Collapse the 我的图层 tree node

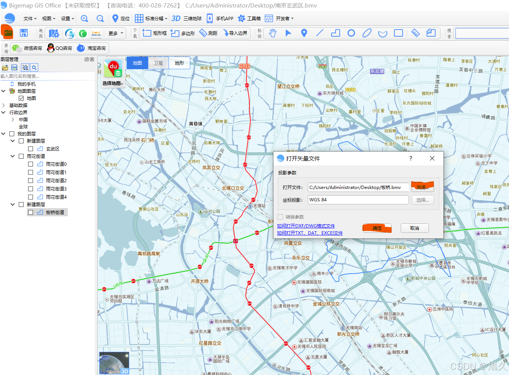[x=3, y=134]
